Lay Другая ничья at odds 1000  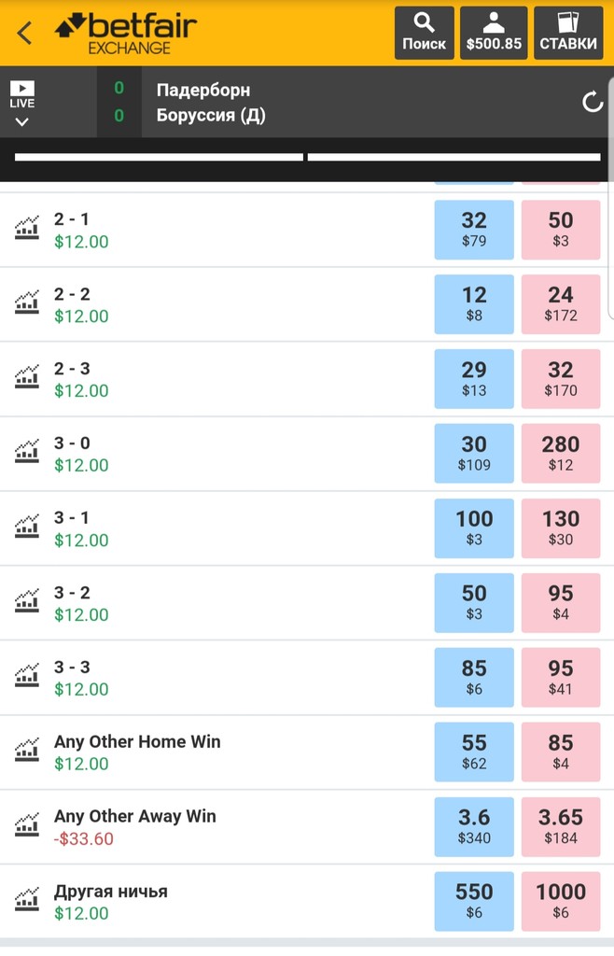(x=561, y=901)
